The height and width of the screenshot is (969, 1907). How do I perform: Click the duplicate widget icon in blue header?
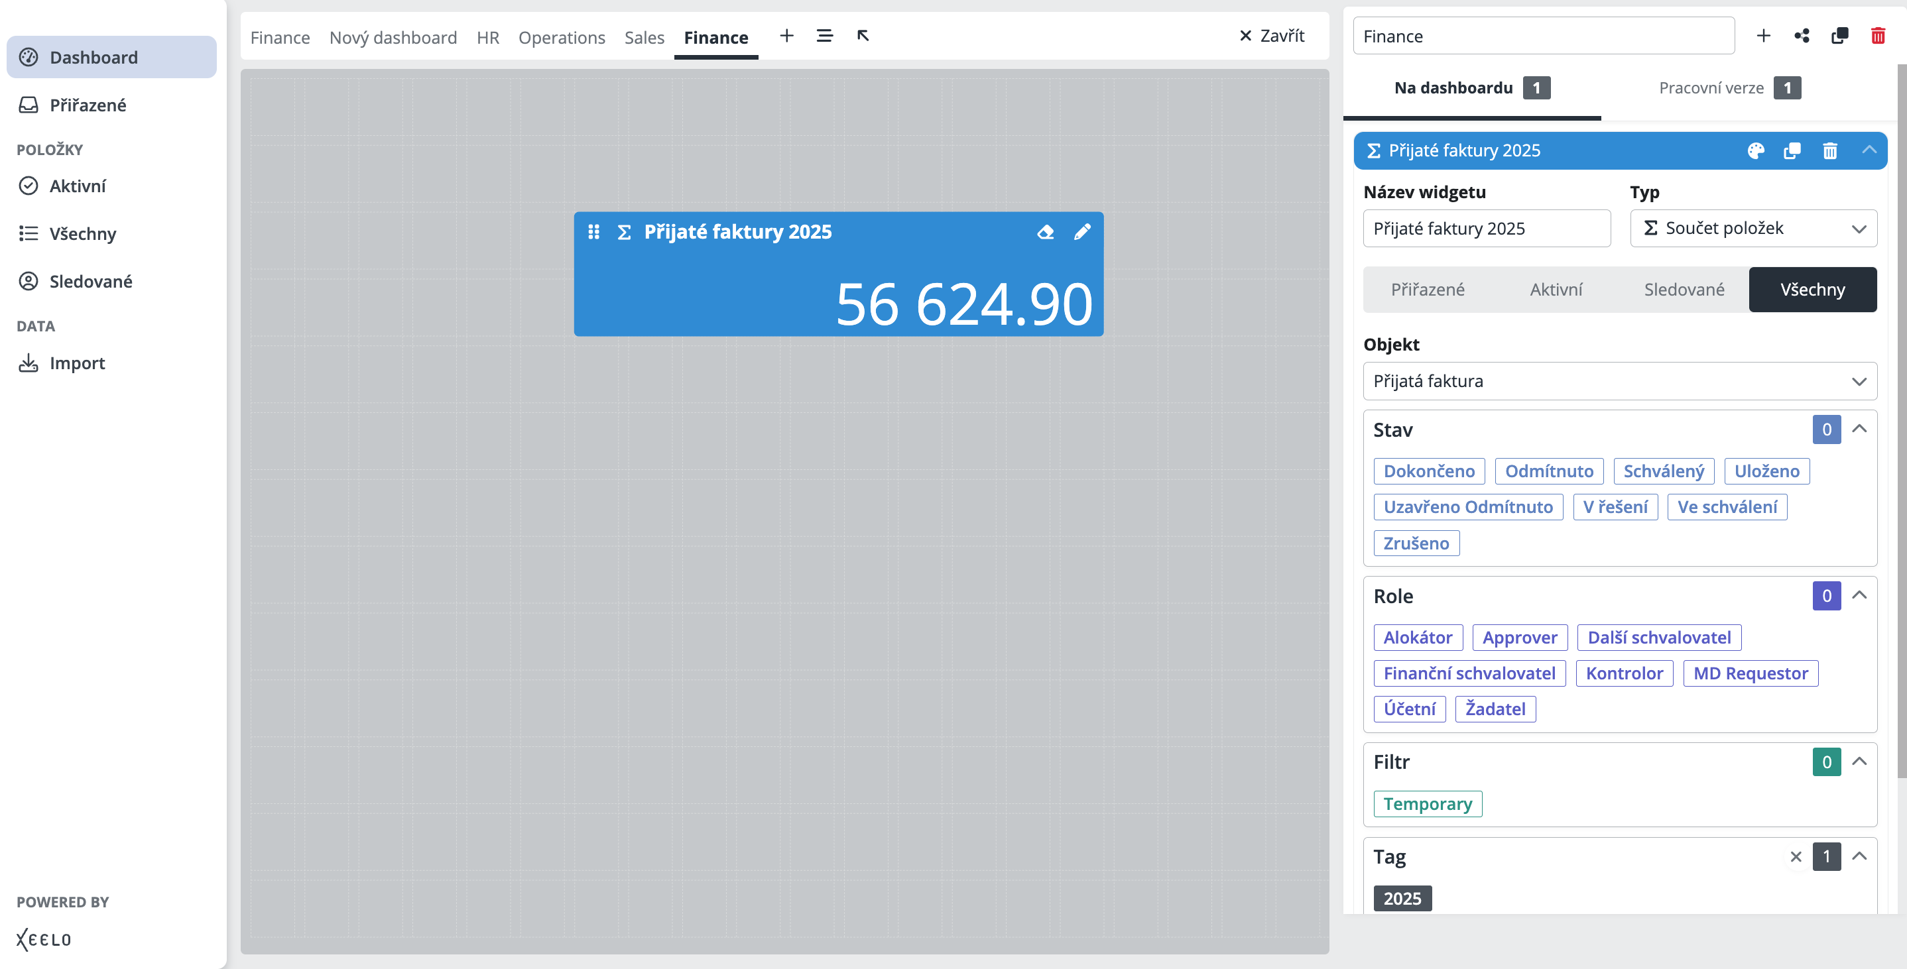[x=1792, y=151]
